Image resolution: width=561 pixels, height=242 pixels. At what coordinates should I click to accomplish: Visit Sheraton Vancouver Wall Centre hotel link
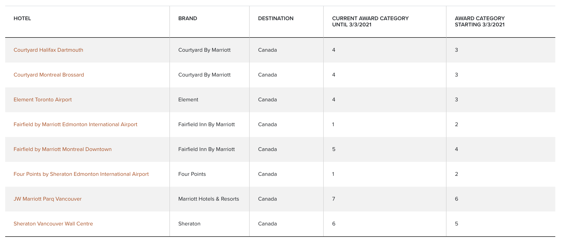pyautogui.click(x=53, y=224)
